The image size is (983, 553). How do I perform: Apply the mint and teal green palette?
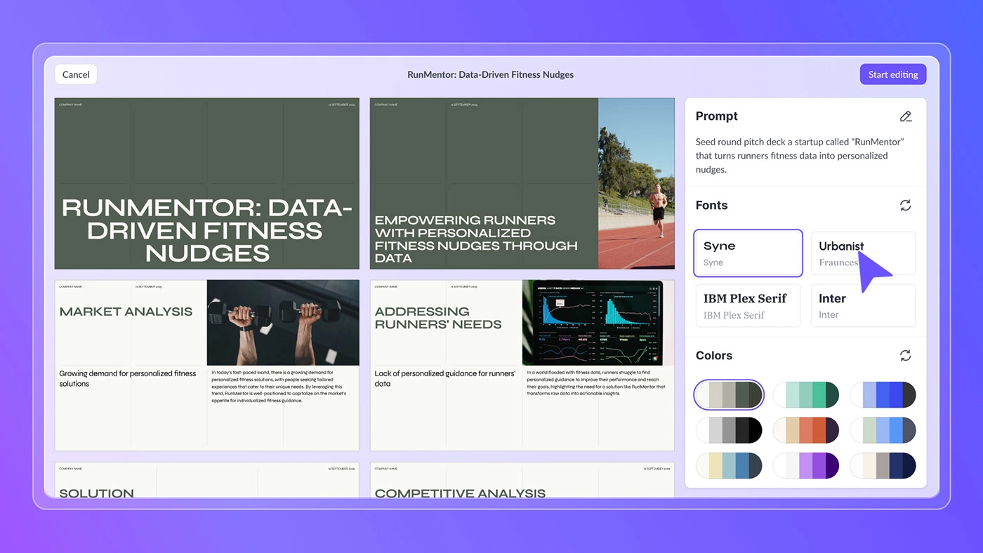(x=805, y=395)
